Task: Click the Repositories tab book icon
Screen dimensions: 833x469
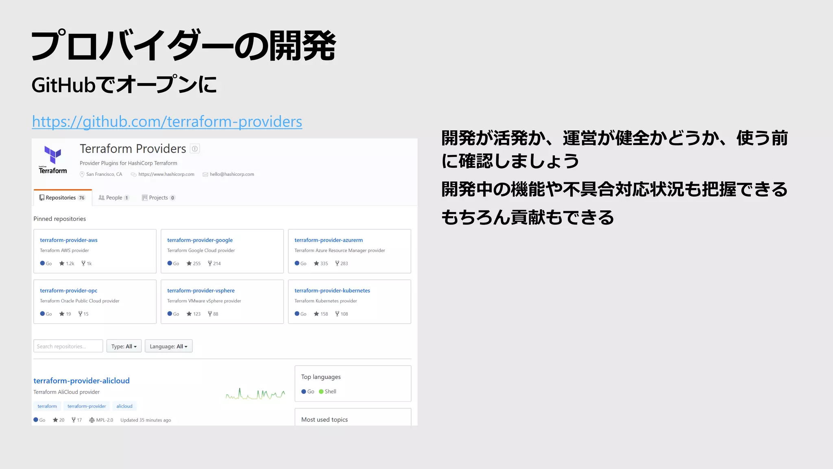Action: 41,197
